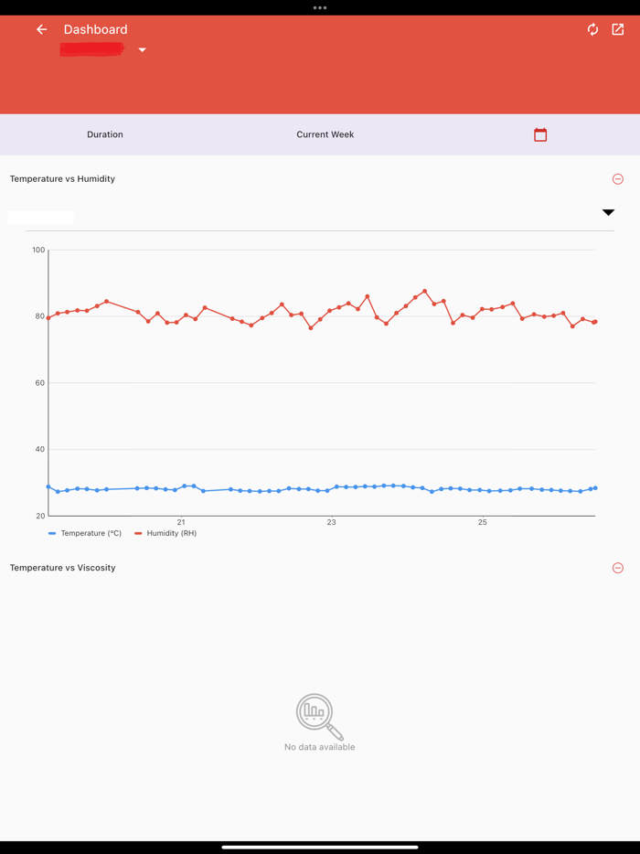Select first temperature data point on chart

coord(48,487)
